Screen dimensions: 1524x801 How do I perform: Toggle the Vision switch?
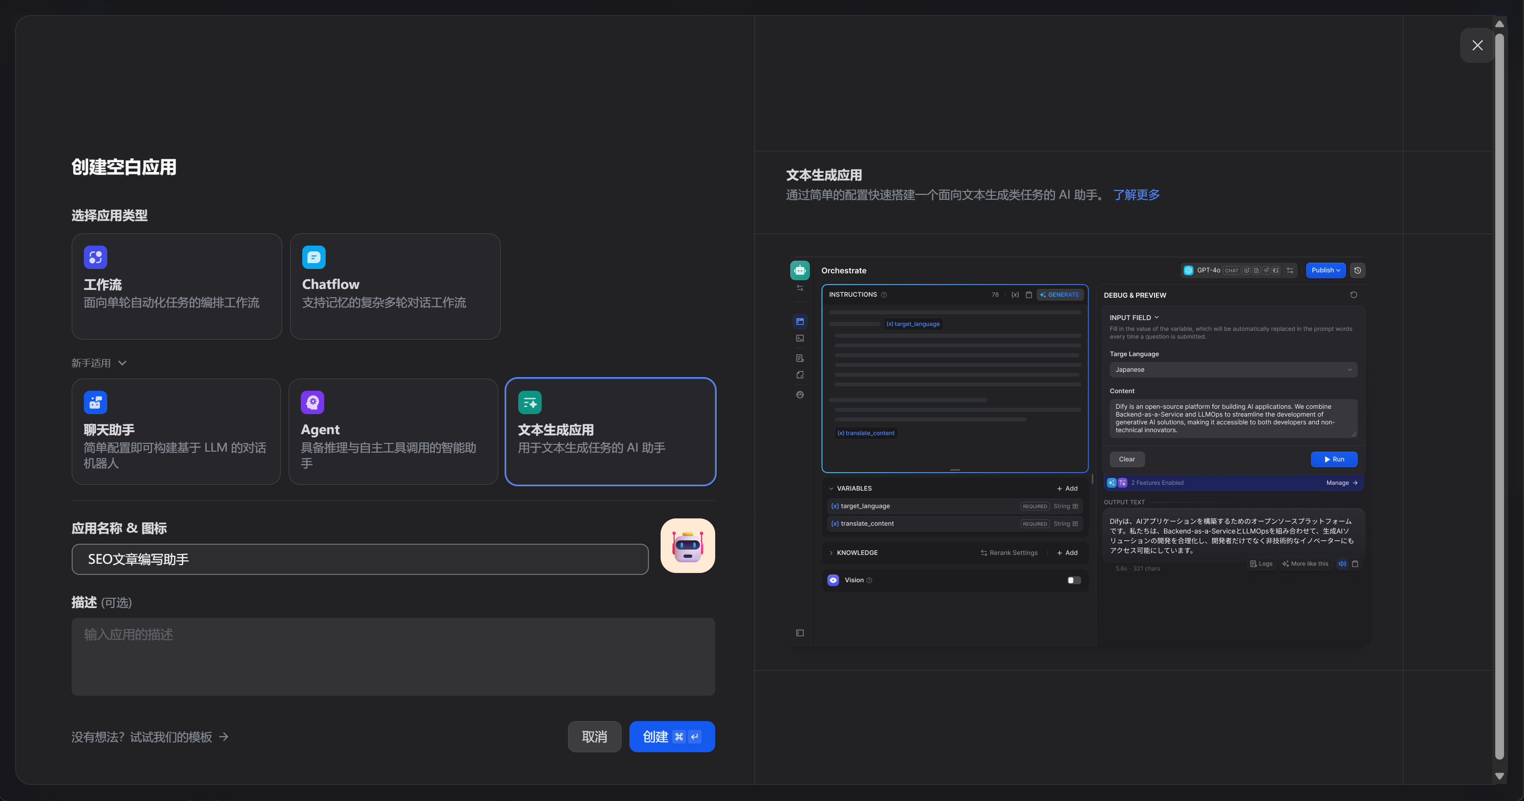click(1074, 580)
